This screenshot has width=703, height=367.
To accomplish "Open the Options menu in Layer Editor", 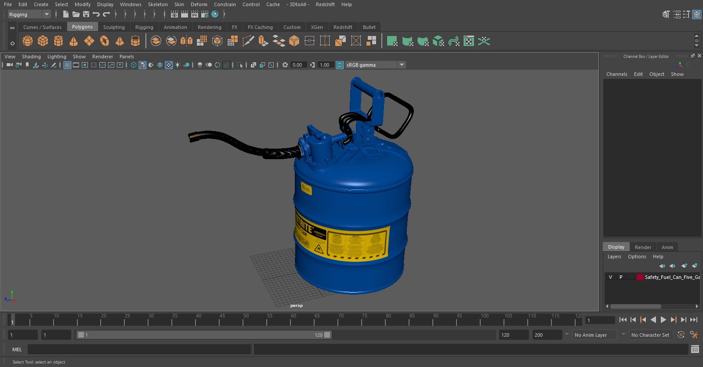I will 637,257.
